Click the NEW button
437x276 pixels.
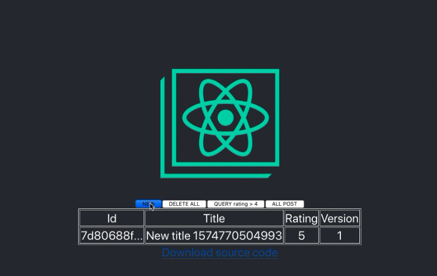148,204
